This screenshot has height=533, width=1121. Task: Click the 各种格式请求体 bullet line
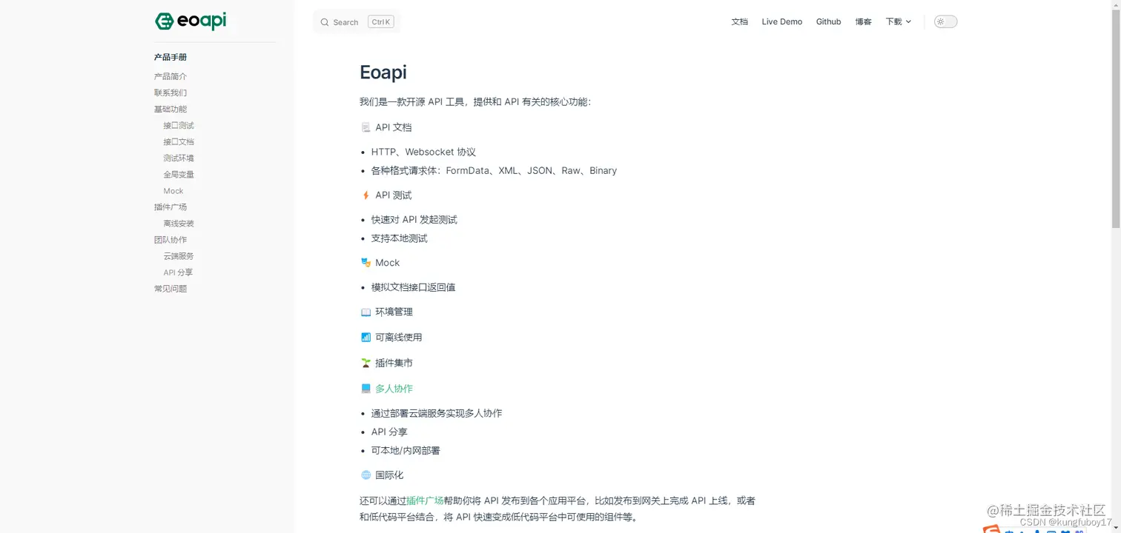[x=494, y=170]
